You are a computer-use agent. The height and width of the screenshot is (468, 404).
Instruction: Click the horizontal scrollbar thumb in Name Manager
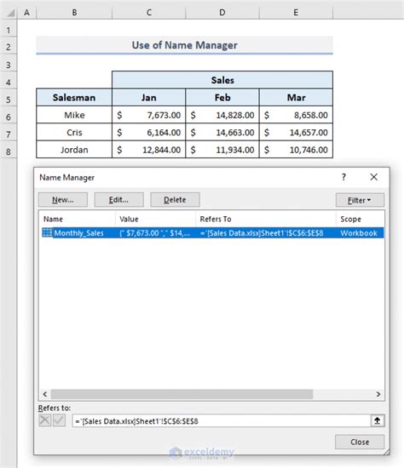point(182,394)
